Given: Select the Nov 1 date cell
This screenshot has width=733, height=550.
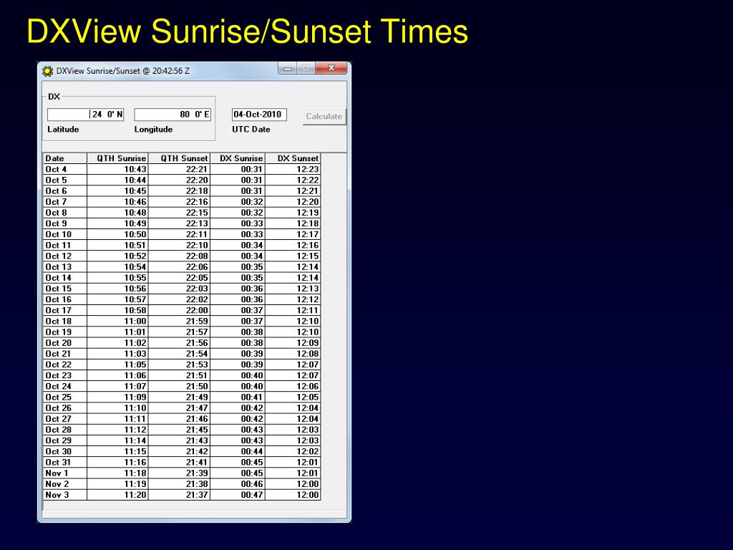Looking at the screenshot, I should [x=65, y=473].
